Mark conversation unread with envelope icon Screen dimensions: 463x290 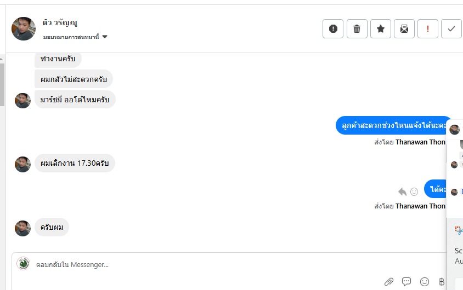click(x=404, y=29)
